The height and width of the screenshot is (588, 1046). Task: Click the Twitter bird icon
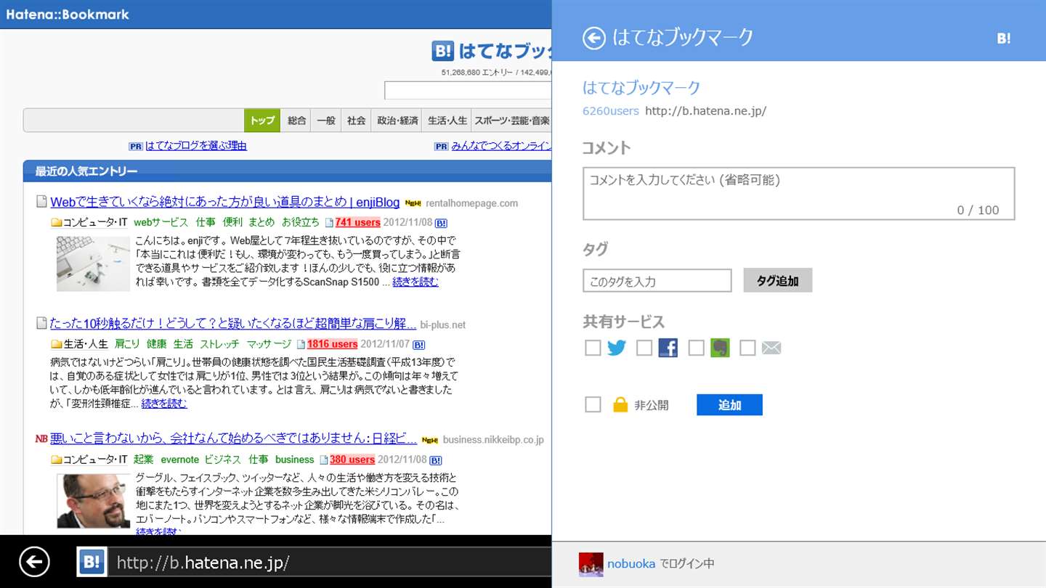click(x=617, y=348)
